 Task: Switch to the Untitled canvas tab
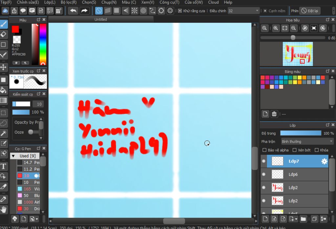(101, 19)
